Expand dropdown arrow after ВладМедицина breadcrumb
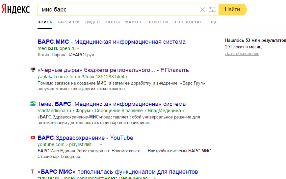 pos(184,111)
